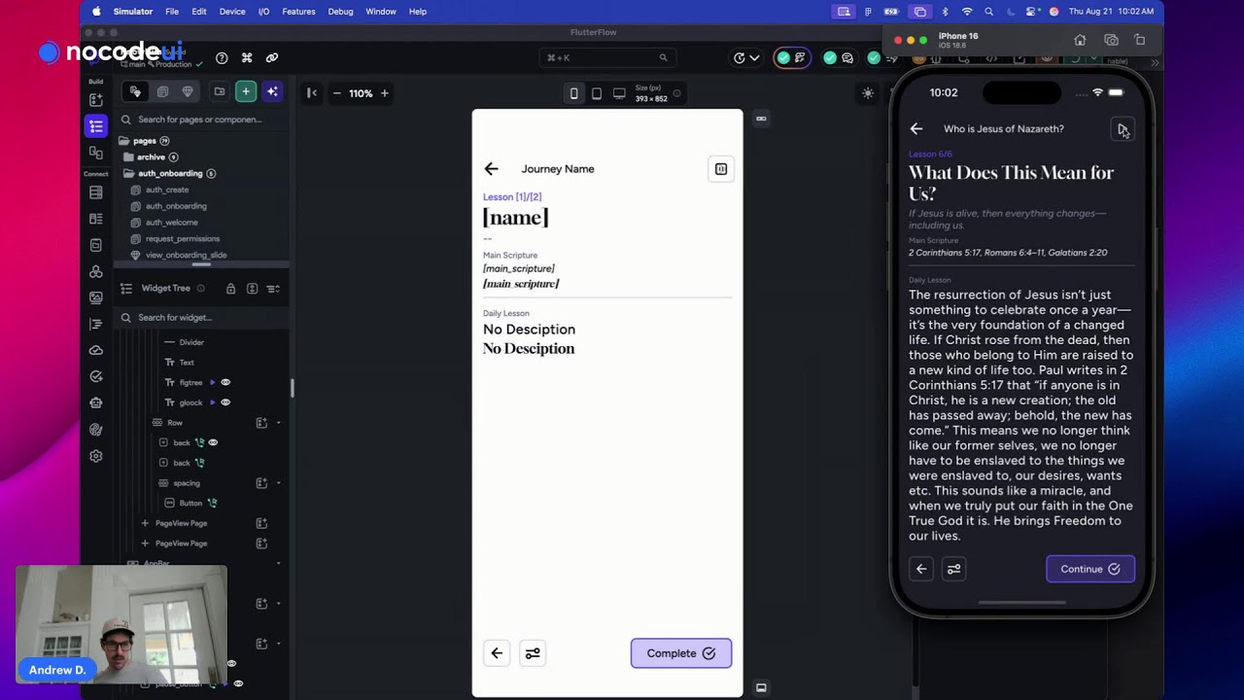Collapse the pages root folder

(125, 141)
